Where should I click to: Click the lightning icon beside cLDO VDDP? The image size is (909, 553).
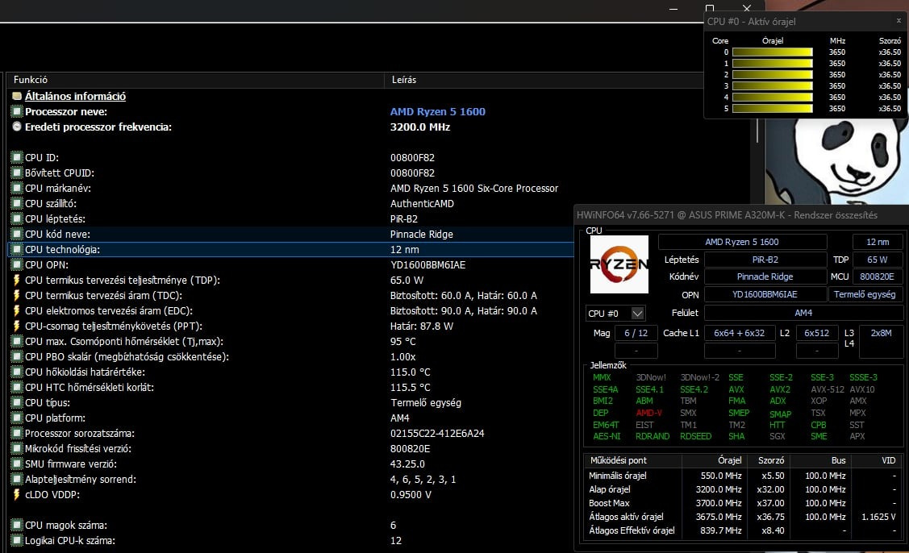coord(17,494)
